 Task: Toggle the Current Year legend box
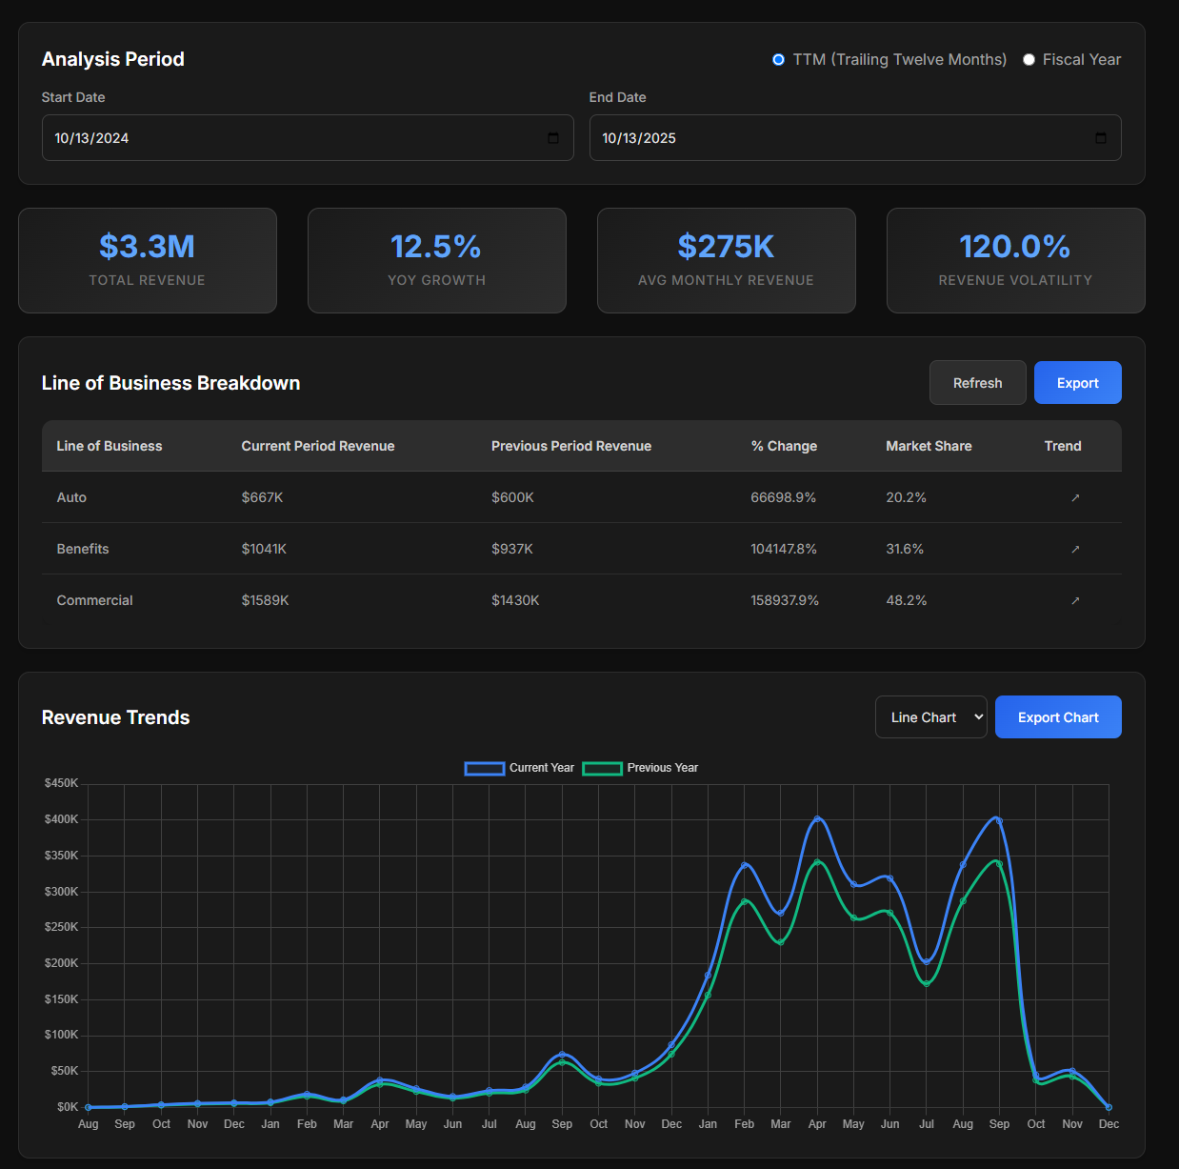click(x=485, y=768)
